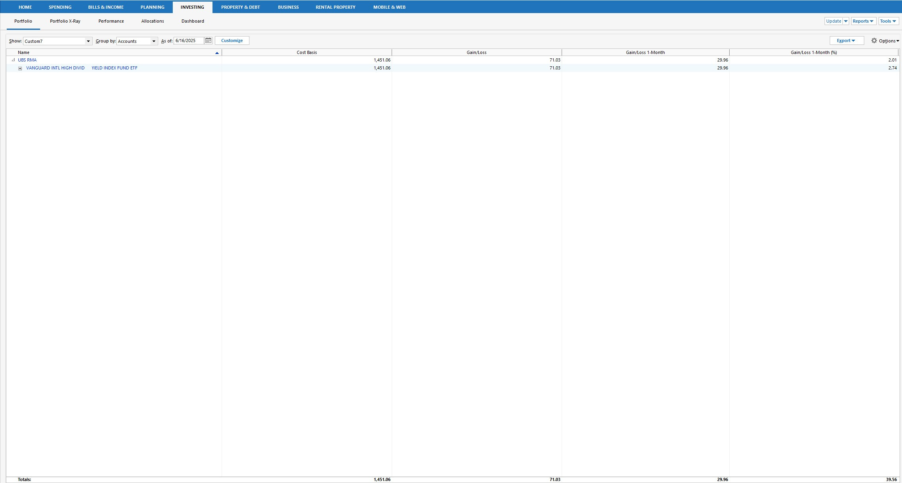Click the UBS RMA account link

pos(27,60)
